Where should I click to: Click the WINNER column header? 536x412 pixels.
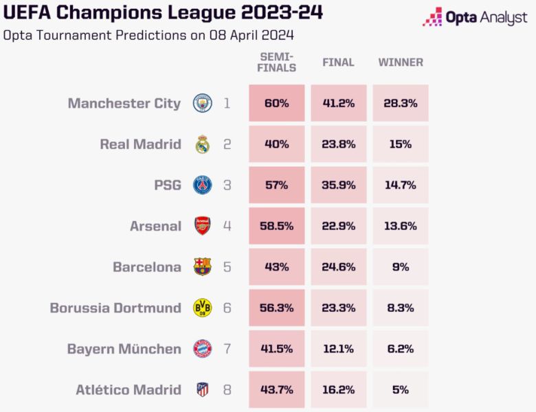pyautogui.click(x=401, y=62)
